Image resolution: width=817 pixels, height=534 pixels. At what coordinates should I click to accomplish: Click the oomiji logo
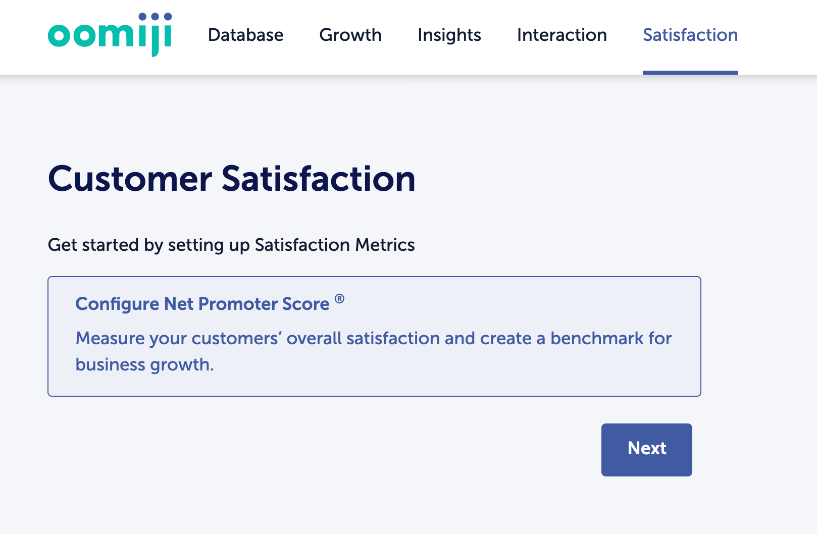110,35
